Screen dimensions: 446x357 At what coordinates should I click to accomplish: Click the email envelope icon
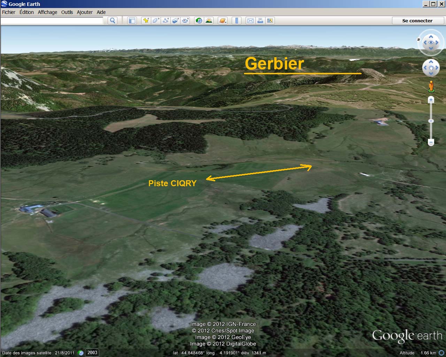tap(250, 21)
